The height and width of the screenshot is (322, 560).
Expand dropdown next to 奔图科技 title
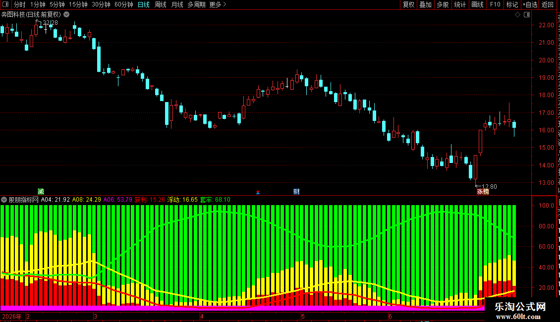coord(66,15)
